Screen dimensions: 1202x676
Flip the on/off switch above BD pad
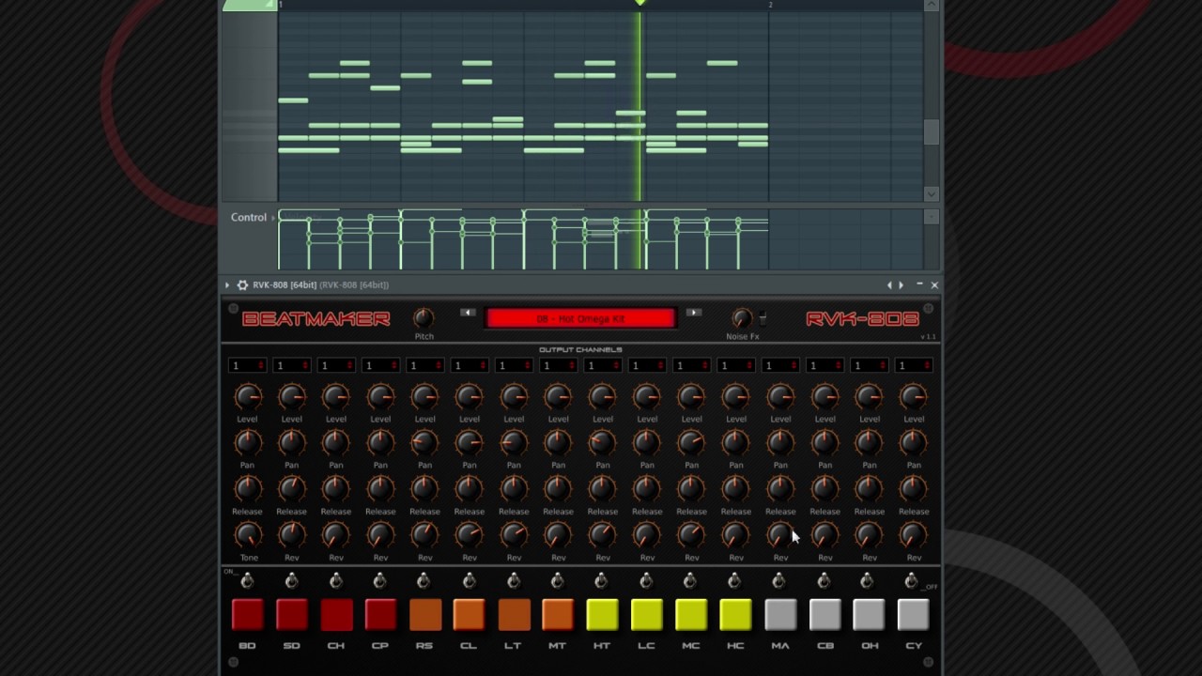coord(247,581)
